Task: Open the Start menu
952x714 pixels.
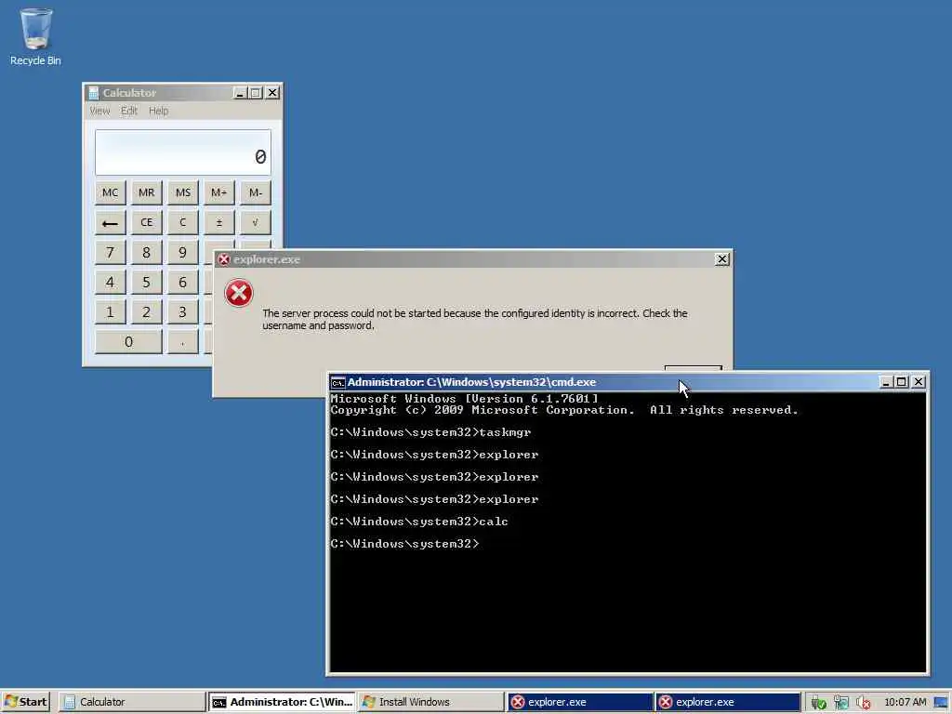Action: tap(25, 702)
